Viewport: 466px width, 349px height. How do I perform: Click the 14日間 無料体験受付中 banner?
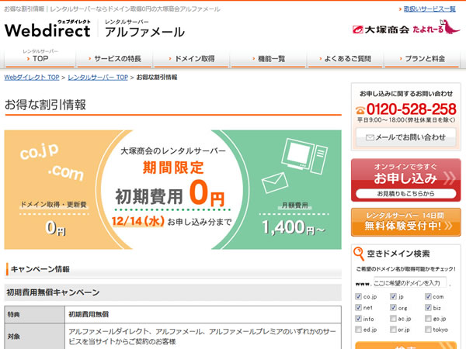coord(406,223)
